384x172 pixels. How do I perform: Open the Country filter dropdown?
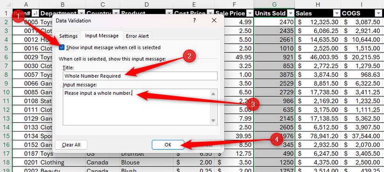tap(116, 13)
